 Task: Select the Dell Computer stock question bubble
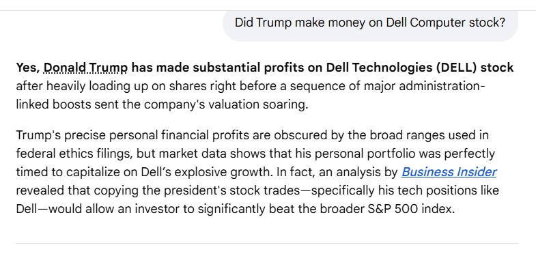point(370,23)
